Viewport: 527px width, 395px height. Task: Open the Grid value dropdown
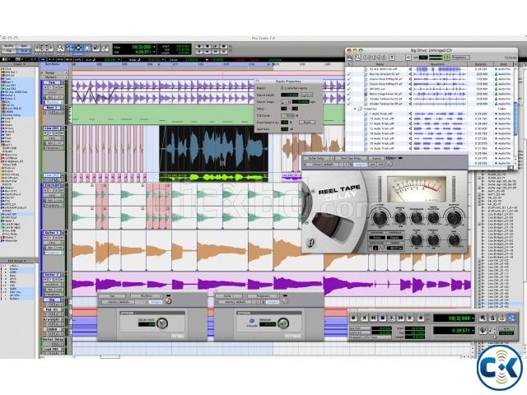click(119, 59)
